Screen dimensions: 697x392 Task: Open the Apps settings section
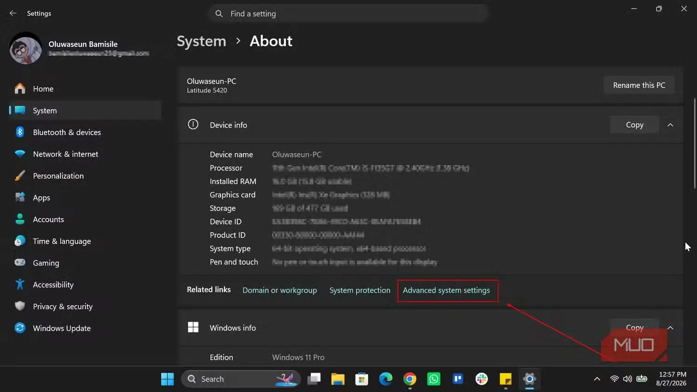click(85, 197)
